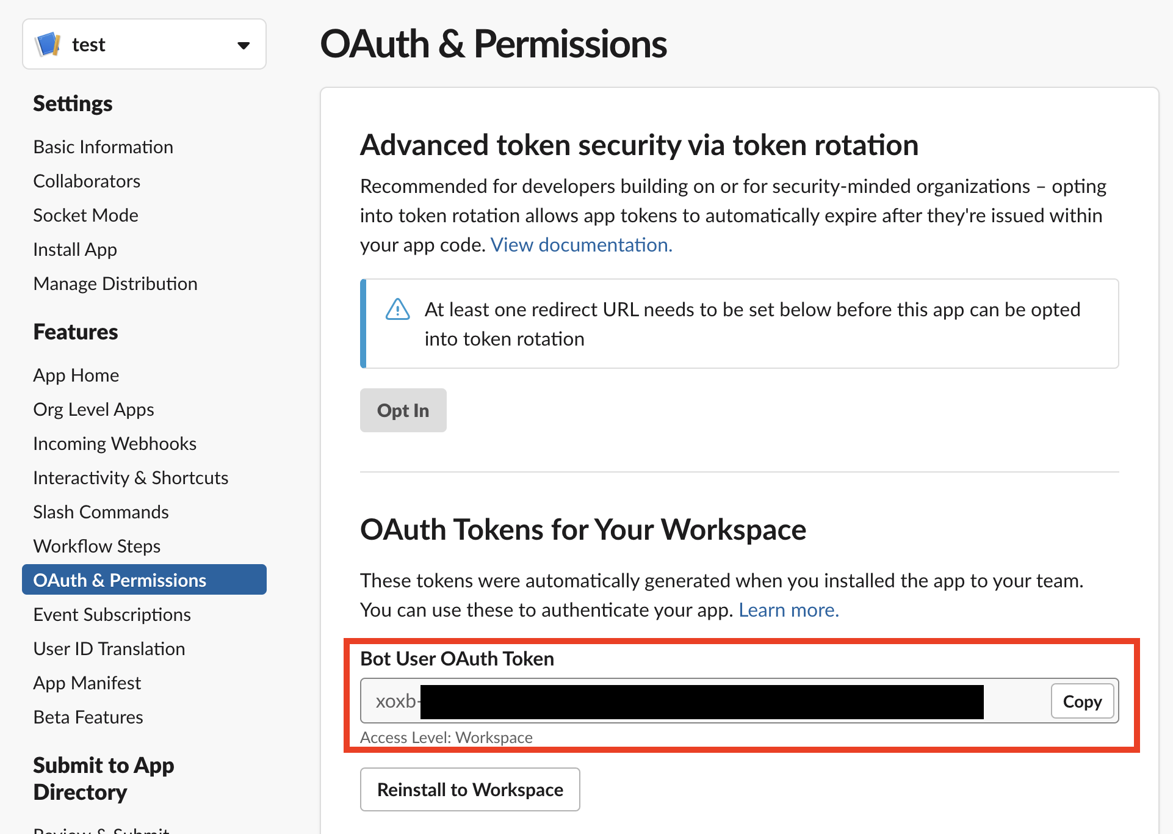
Task: View the App Manifest
Action: coord(87,683)
